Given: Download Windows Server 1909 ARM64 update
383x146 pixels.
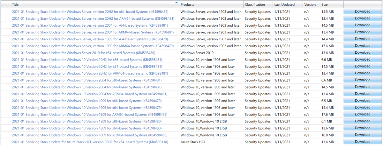Looking at the screenshot, I should coord(363,46).
